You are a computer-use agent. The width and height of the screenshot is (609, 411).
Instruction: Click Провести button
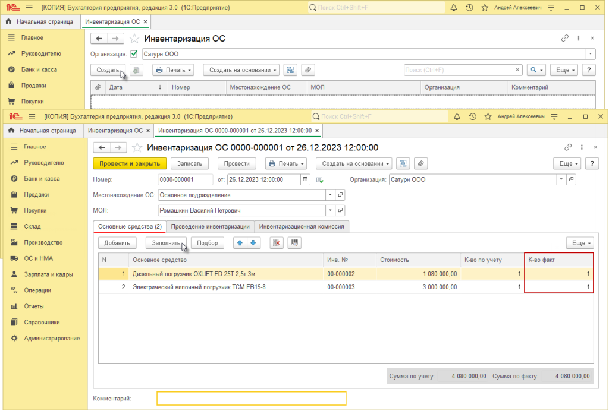pyautogui.click(x=237, y=163)
